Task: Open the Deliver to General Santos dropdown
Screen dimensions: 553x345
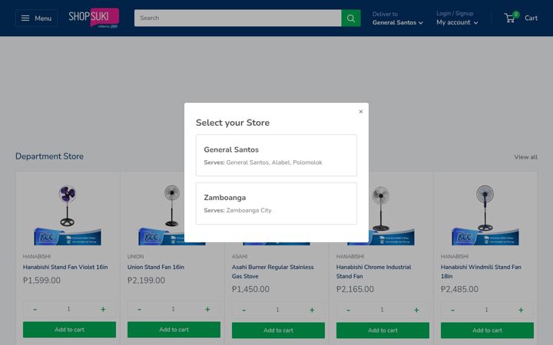Action: pos(398,18)
